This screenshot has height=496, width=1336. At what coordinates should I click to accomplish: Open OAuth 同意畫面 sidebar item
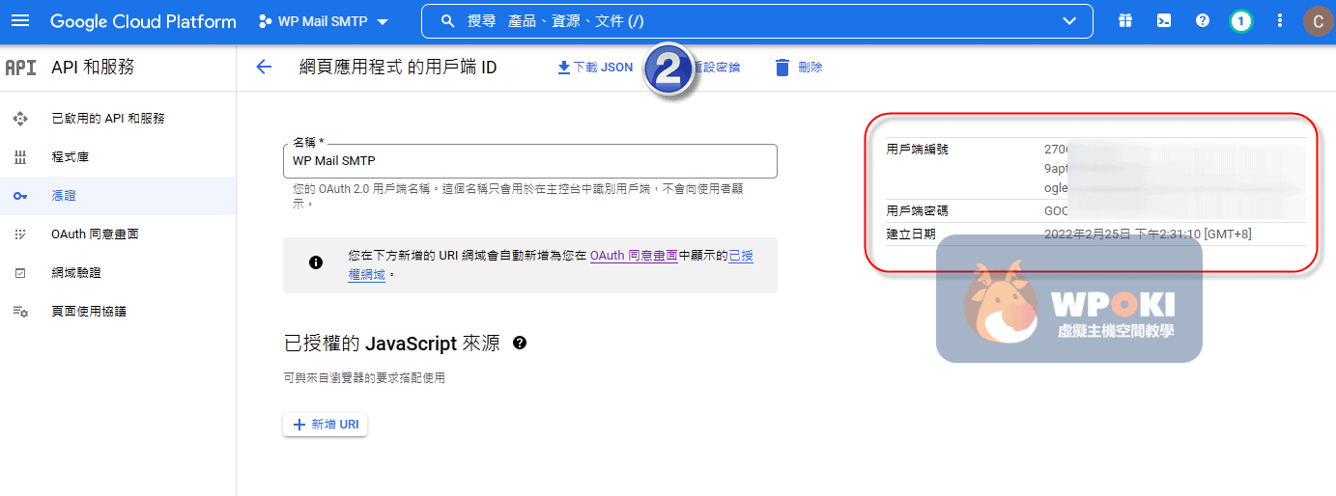point(95,234)
